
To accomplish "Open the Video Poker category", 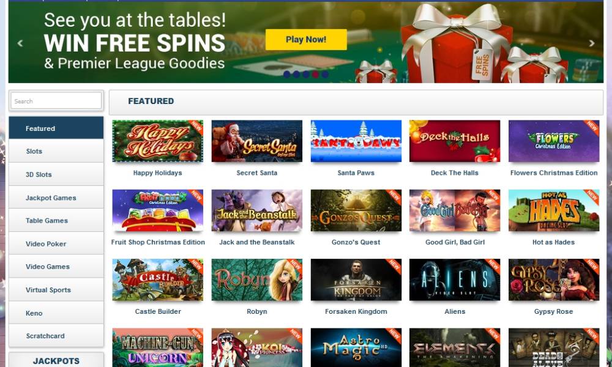I will 56,244.
